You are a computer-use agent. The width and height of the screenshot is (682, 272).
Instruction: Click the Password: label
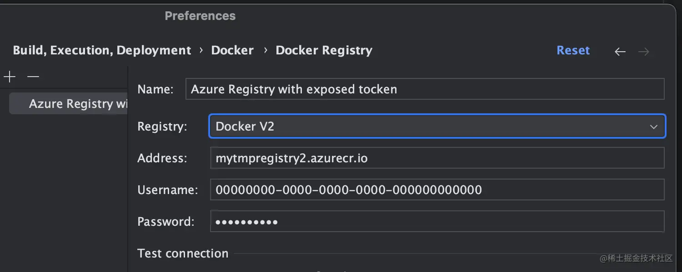coord(165,222)
